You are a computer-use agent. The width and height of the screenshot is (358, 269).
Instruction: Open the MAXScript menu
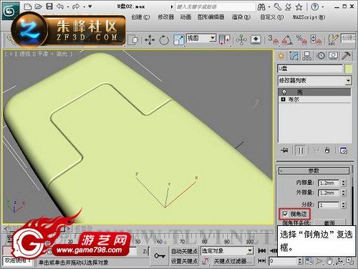point(309,17)
